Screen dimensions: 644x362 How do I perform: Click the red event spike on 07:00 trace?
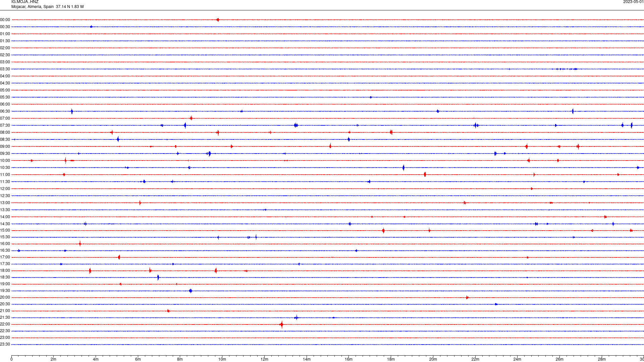[x=191, y=118]
